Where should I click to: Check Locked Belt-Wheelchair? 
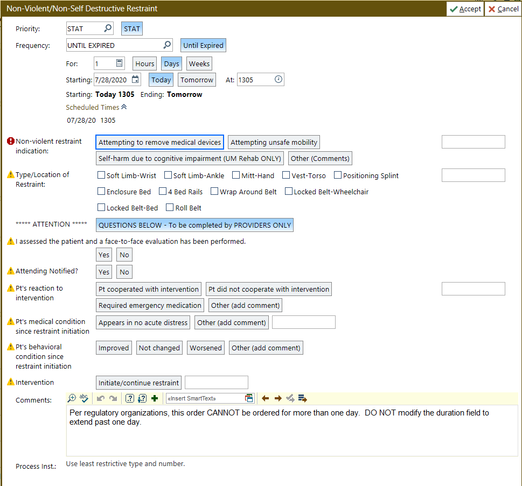289,191
